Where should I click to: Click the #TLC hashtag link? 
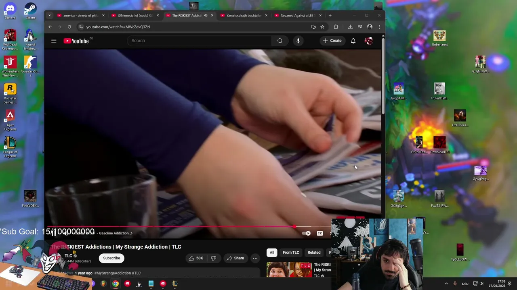137,273
